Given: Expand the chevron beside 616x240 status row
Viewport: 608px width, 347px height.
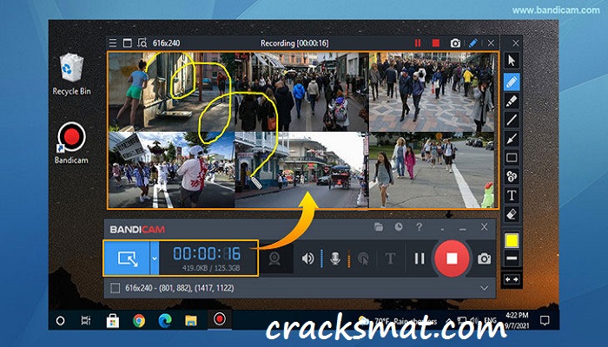Looking at the screenshot, I should pyautogui.click(x=485, y=288).
